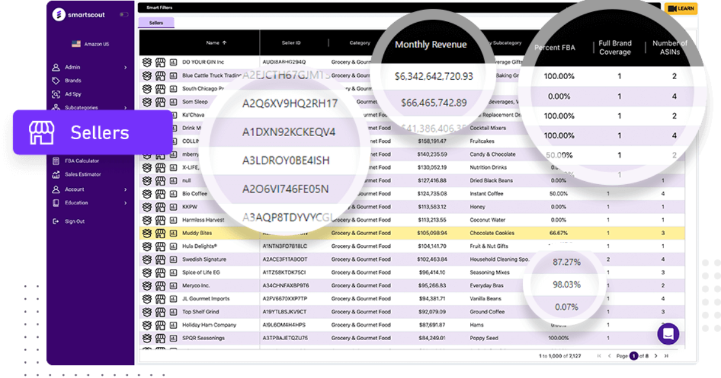The width and height of the screenshot is (721, 378).
Task: Go to next page arrow
Action: coord(656,356)
